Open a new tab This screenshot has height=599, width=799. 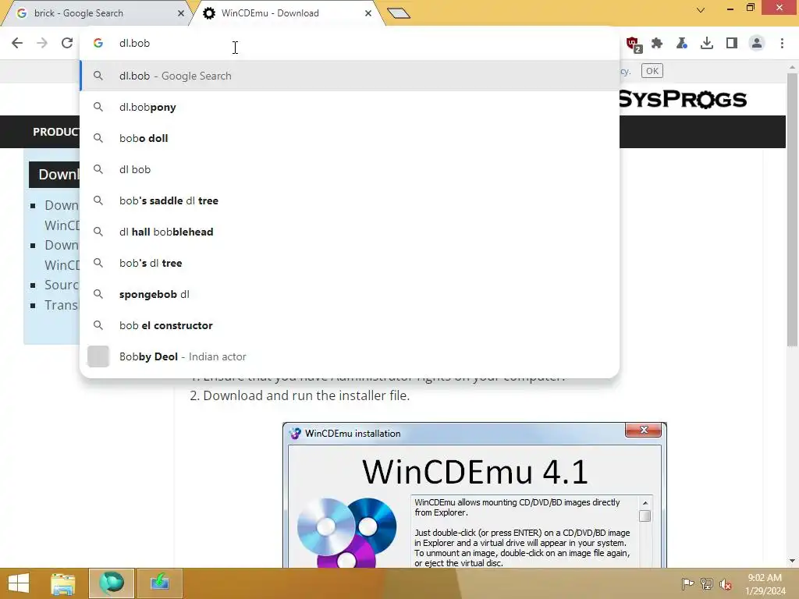coord(399,12)
